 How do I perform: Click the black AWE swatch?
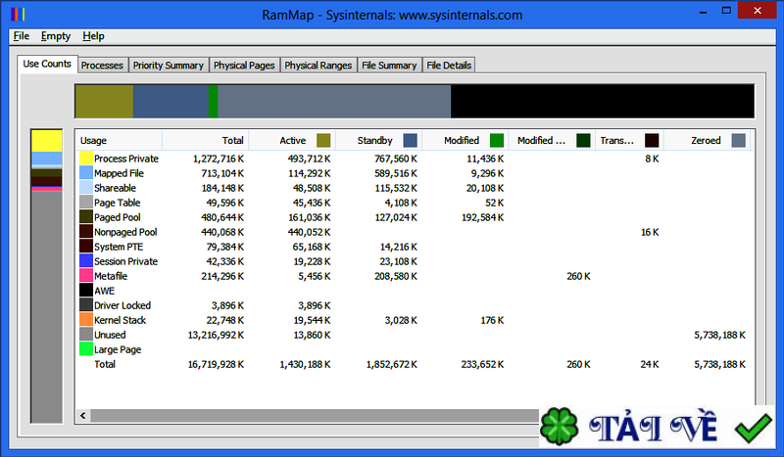pos(86,291)
